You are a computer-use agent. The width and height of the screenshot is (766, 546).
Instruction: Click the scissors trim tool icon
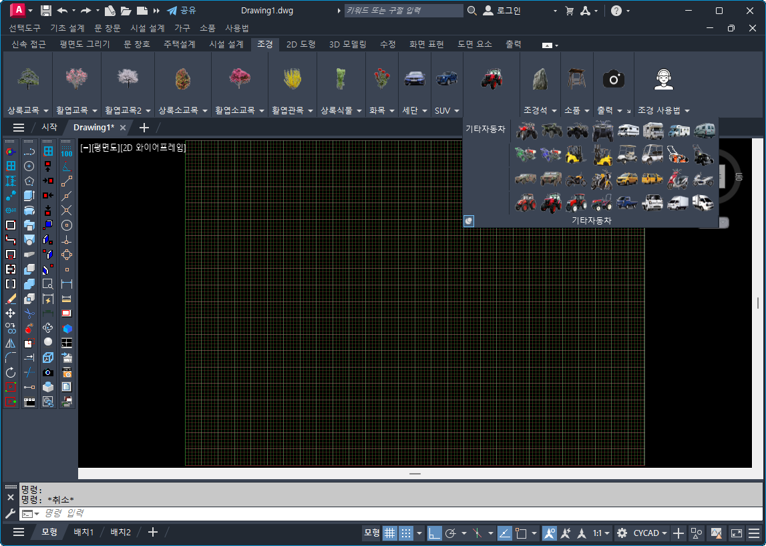coord(29,313)
